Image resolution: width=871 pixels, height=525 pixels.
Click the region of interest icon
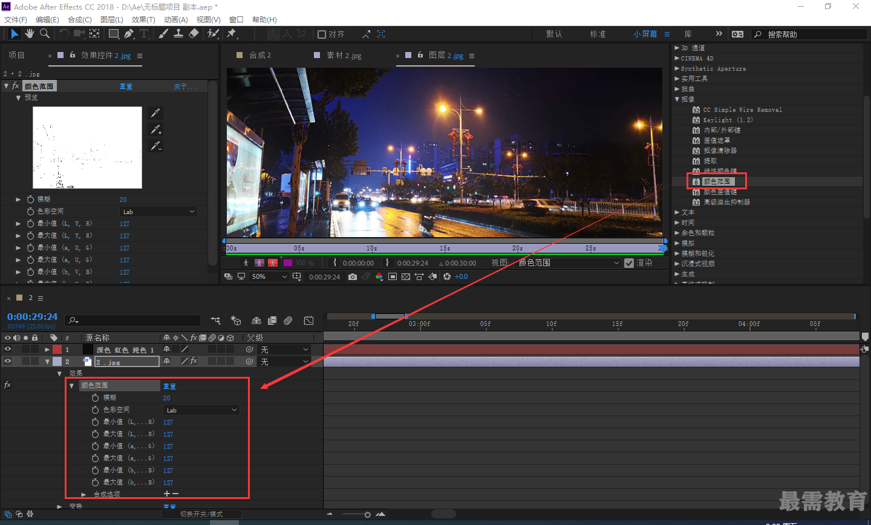(x=393, y=276)
